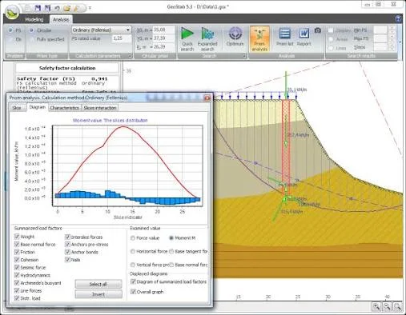
Task: Toggle the Seismic force checkbox
Action: 17,267
